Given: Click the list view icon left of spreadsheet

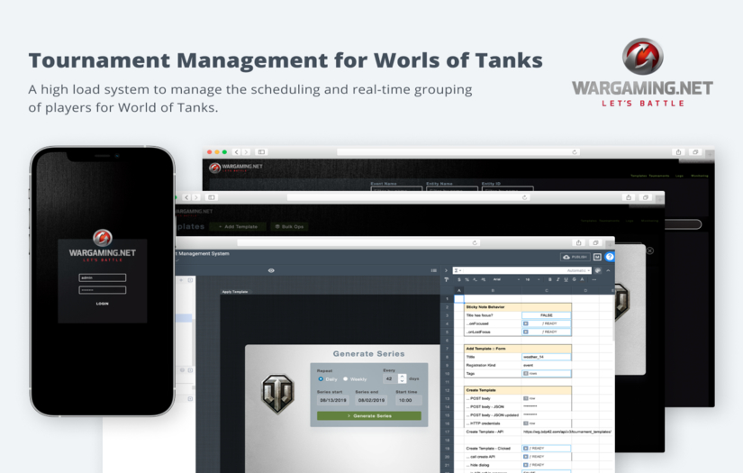Looking at the screenshot, I should coord(433,270).
